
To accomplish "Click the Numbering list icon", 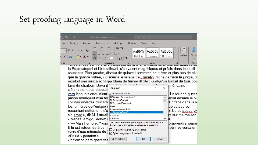I will coord(102,49).
